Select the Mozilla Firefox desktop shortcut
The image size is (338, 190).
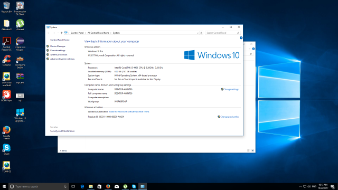point(6,133)
